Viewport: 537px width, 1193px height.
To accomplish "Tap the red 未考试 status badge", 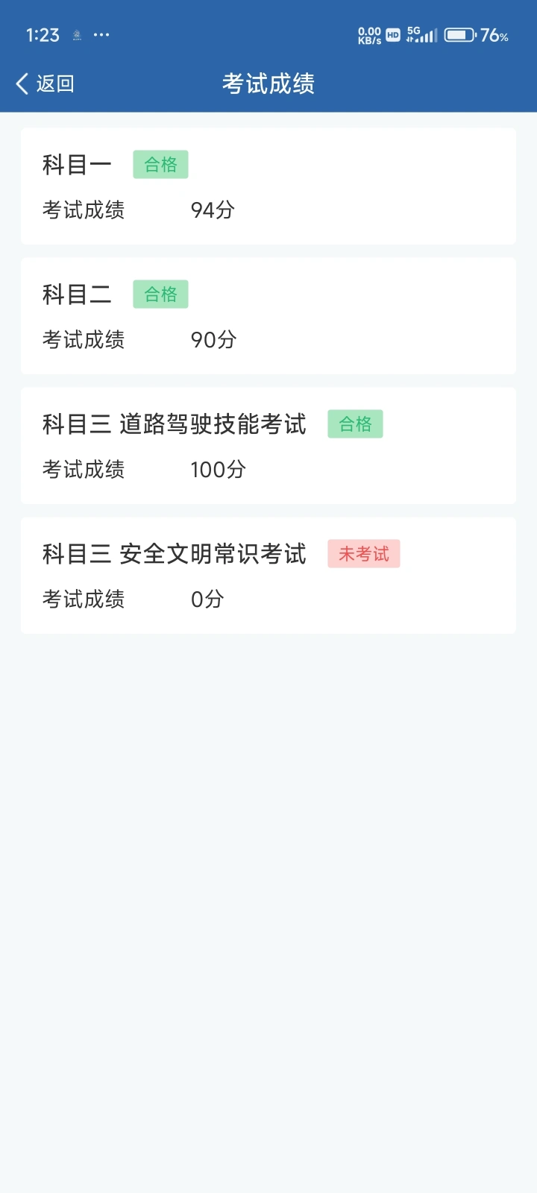I will tap(364, 554).
